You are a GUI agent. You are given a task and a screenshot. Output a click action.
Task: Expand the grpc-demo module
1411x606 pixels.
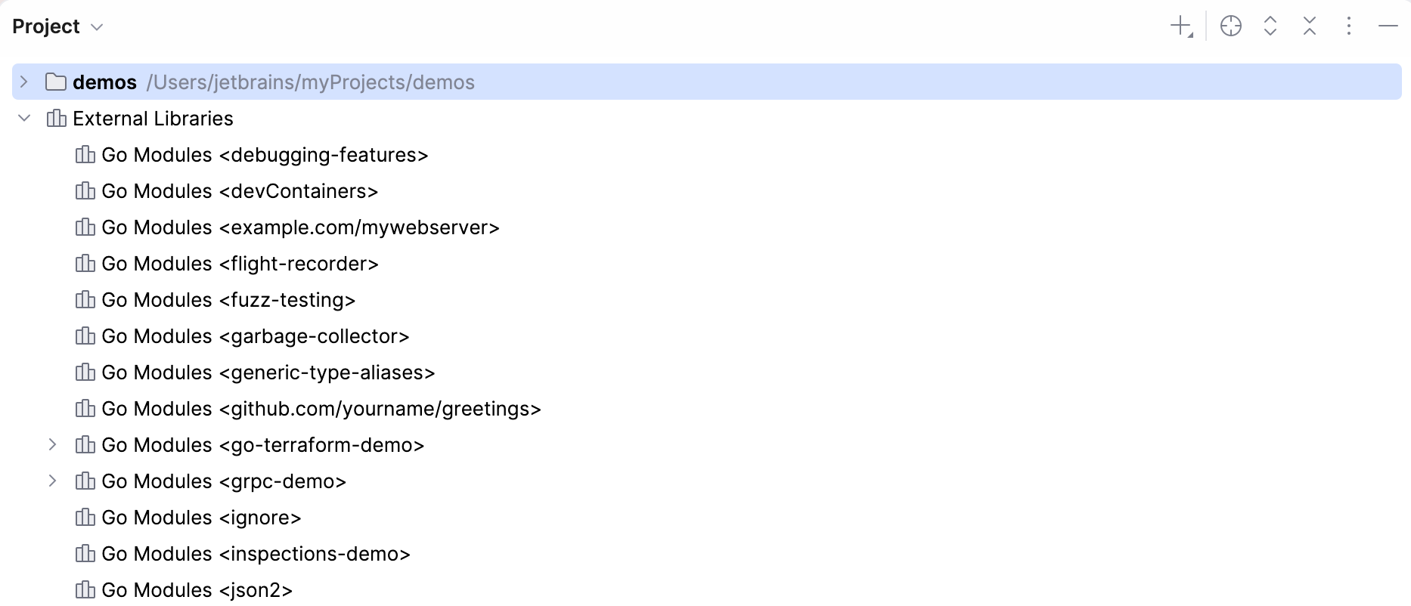pyautogui.click(x=53, y=481)
